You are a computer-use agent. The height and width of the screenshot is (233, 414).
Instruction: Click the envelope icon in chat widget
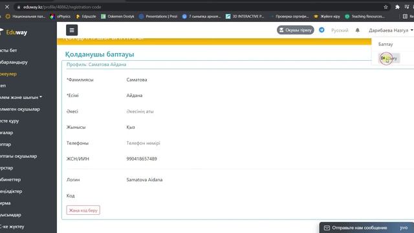pos(327,228)
